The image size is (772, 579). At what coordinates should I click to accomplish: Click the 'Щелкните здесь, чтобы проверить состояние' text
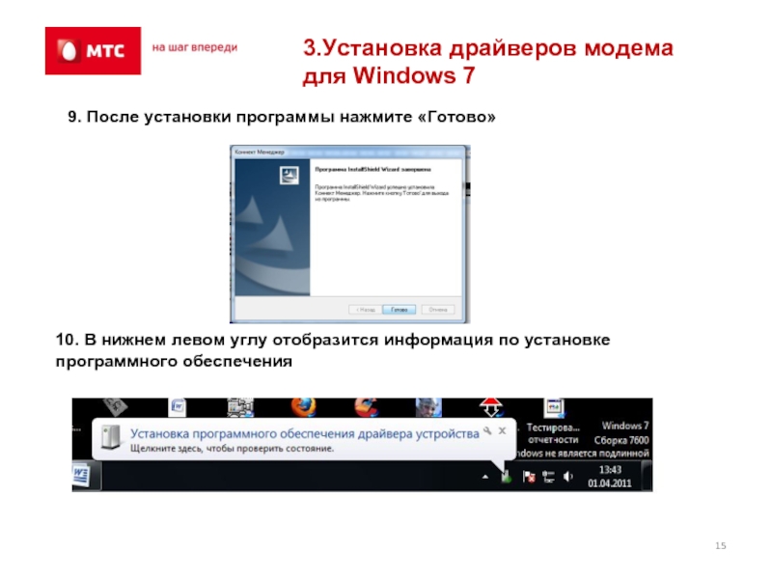[x=232, y=449]
